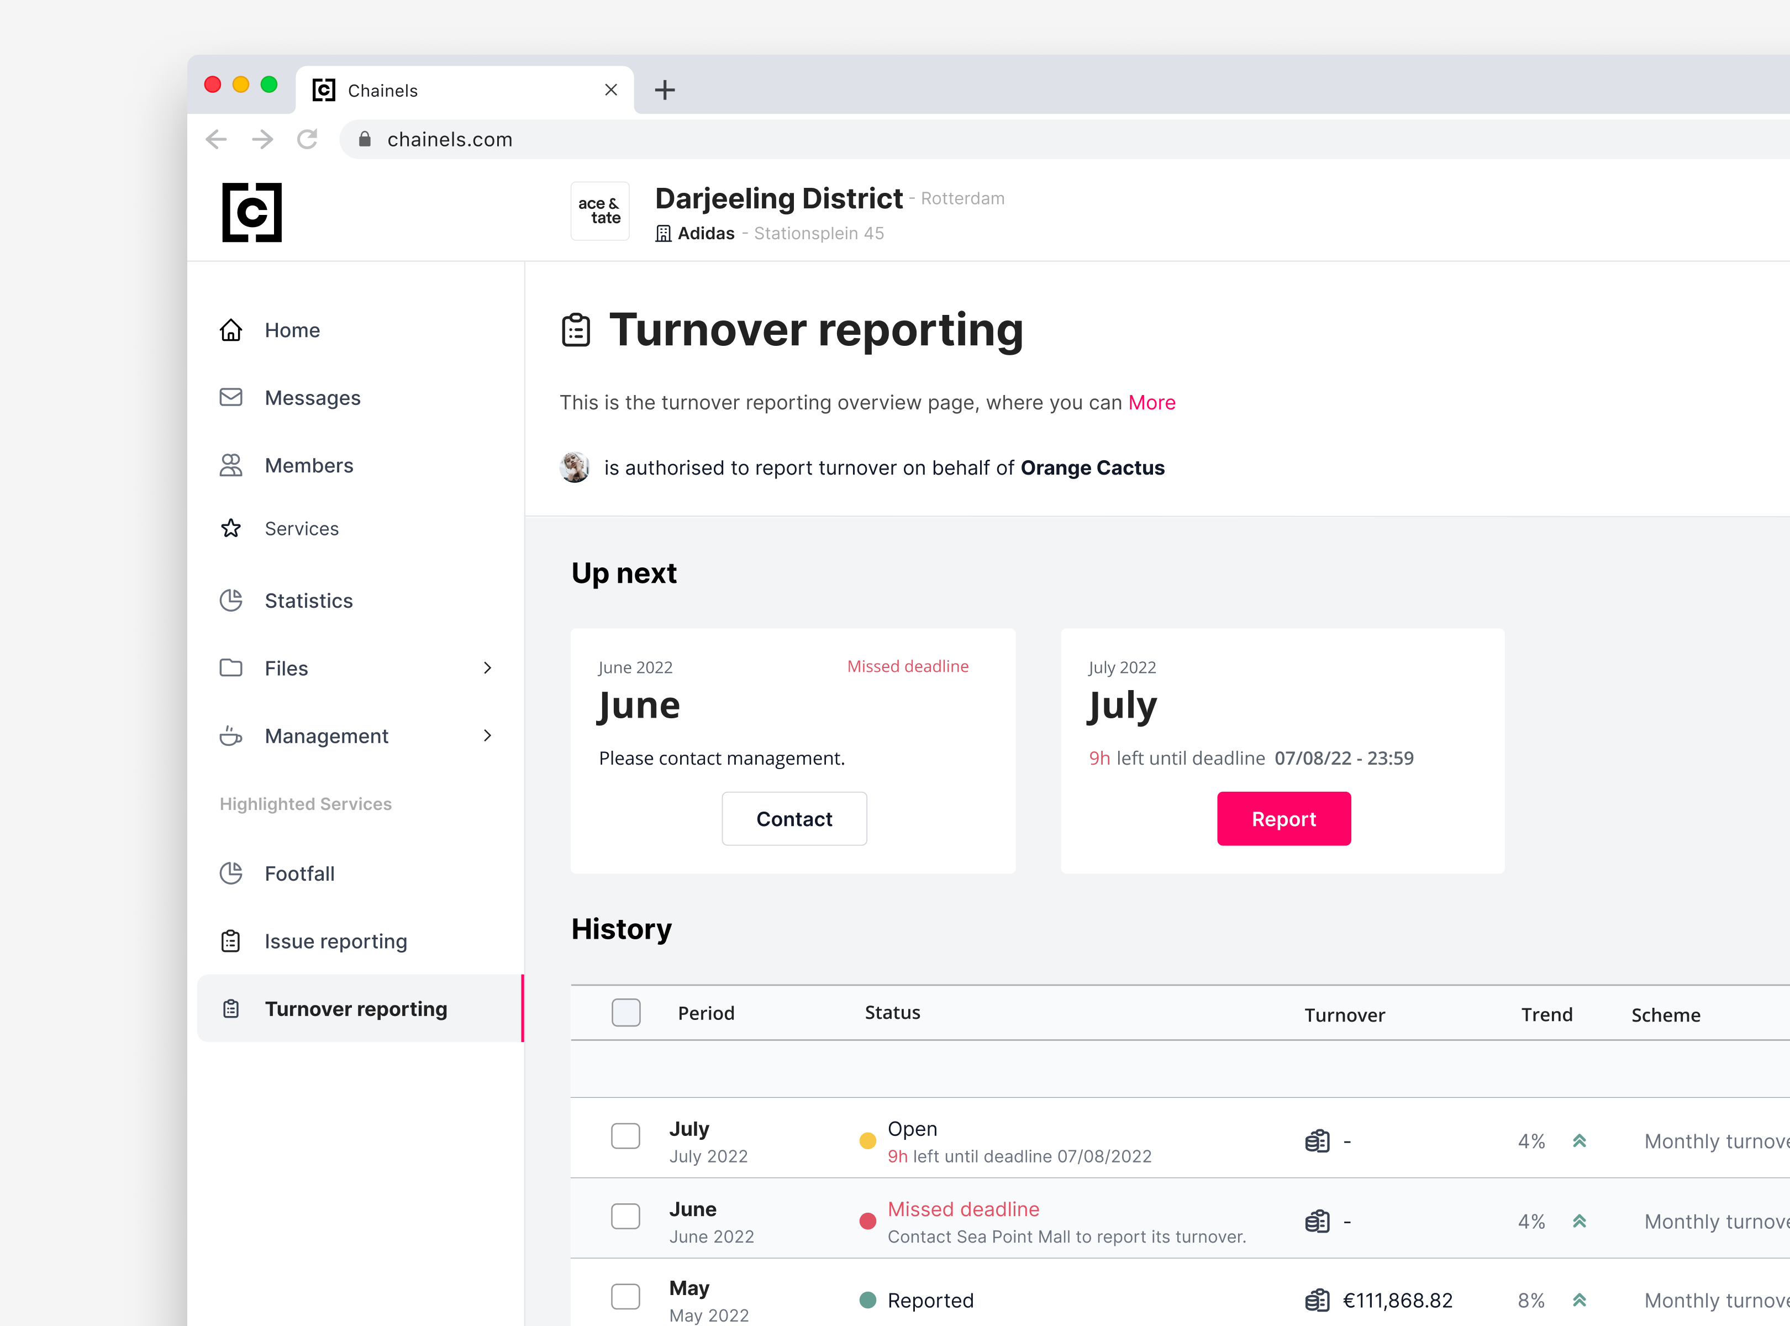The image size is (1790, 1326).
Task: Click the Darjeeling District title
Action: click(x=778, y=198)
